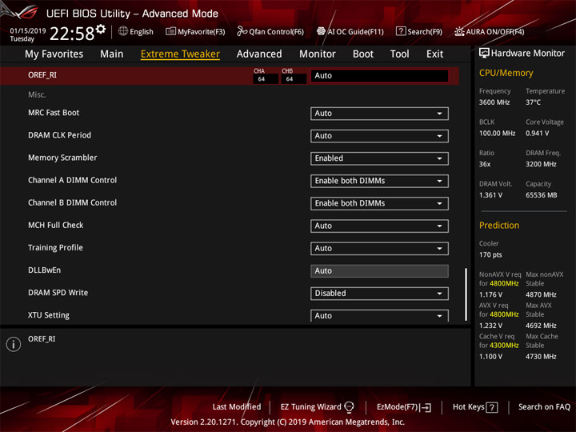576x432 pixels.
Task: Select the Memory Scrambler label
Action: pos(62,158)
